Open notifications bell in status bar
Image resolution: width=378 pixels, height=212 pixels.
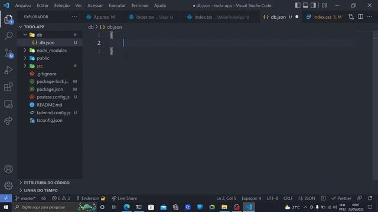[370, 198]
